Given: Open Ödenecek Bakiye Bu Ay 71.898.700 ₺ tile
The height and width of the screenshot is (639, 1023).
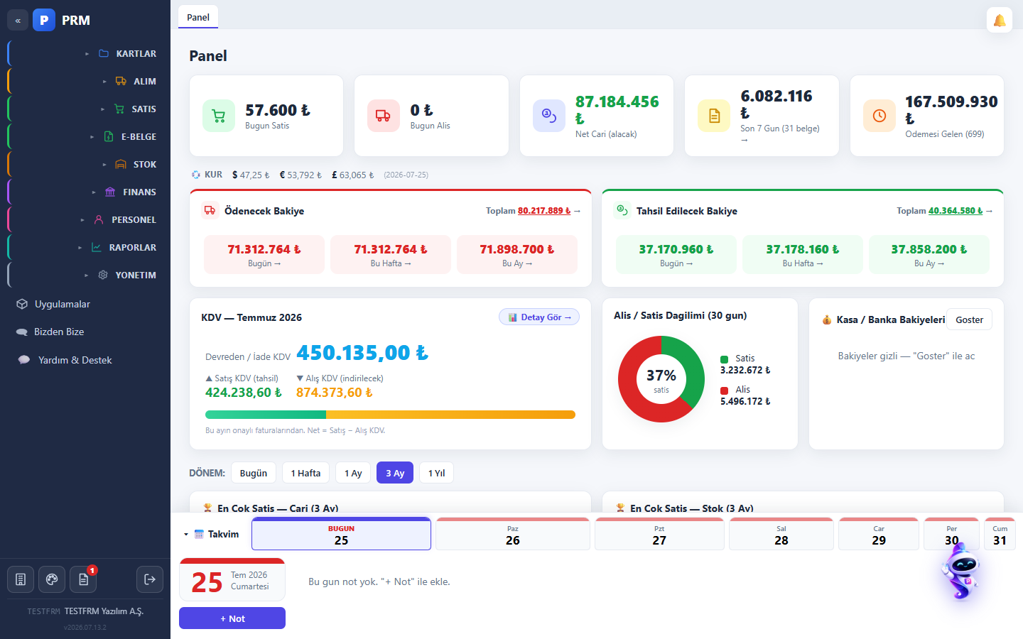Looking at the screenshot, I should click(x=517, y=254).
